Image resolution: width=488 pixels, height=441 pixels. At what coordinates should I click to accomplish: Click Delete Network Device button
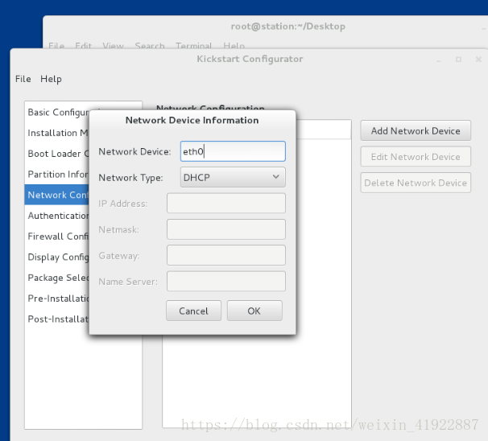[x=416, y=183]
